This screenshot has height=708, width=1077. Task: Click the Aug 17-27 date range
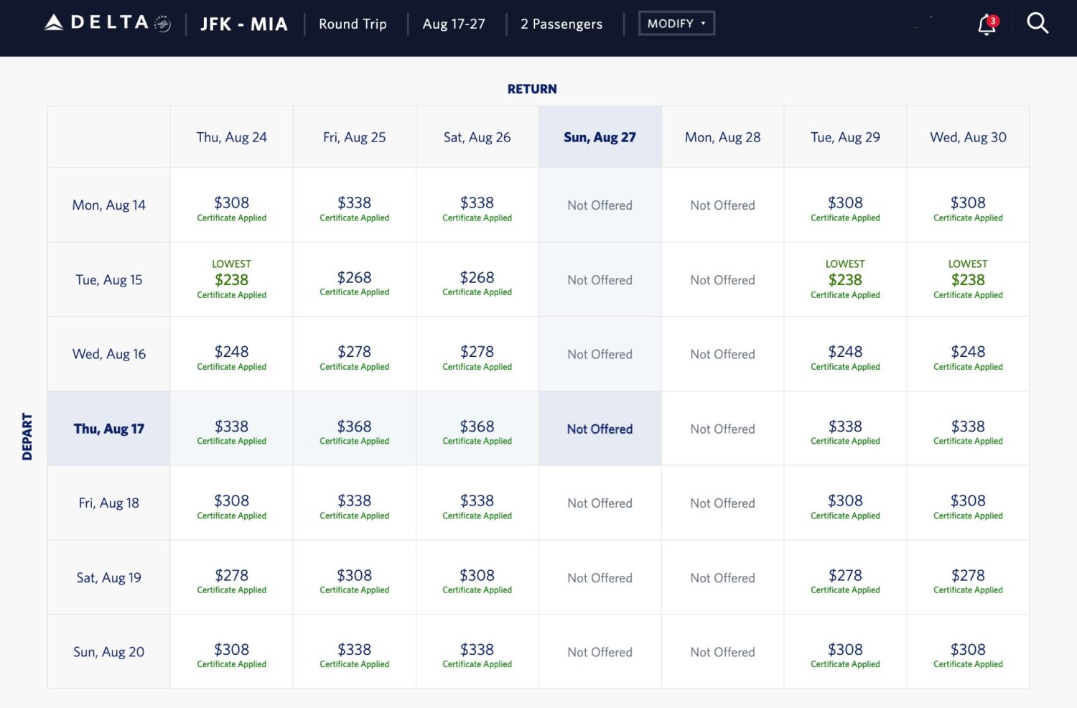[x=454, y=24]
